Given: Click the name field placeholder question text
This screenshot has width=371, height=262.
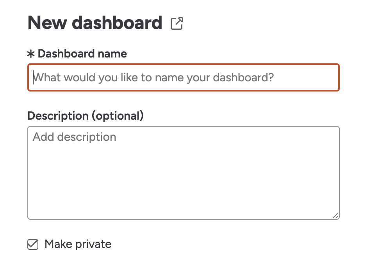Looking at the screenshot, I should pos(153,77).
